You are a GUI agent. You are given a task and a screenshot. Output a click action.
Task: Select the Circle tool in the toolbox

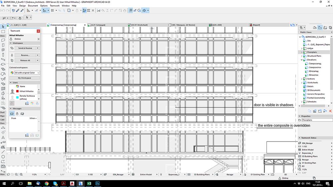pyautogui.click(x=3, y=157)
